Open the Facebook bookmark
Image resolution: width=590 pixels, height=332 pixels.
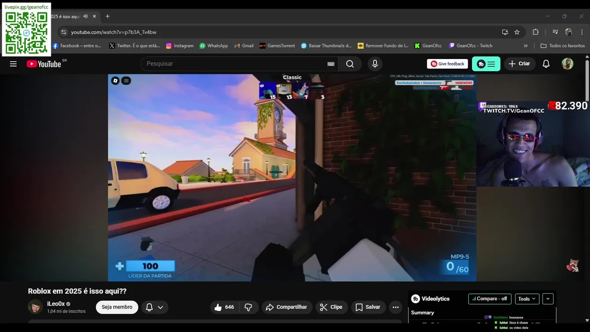pos(77,46)
